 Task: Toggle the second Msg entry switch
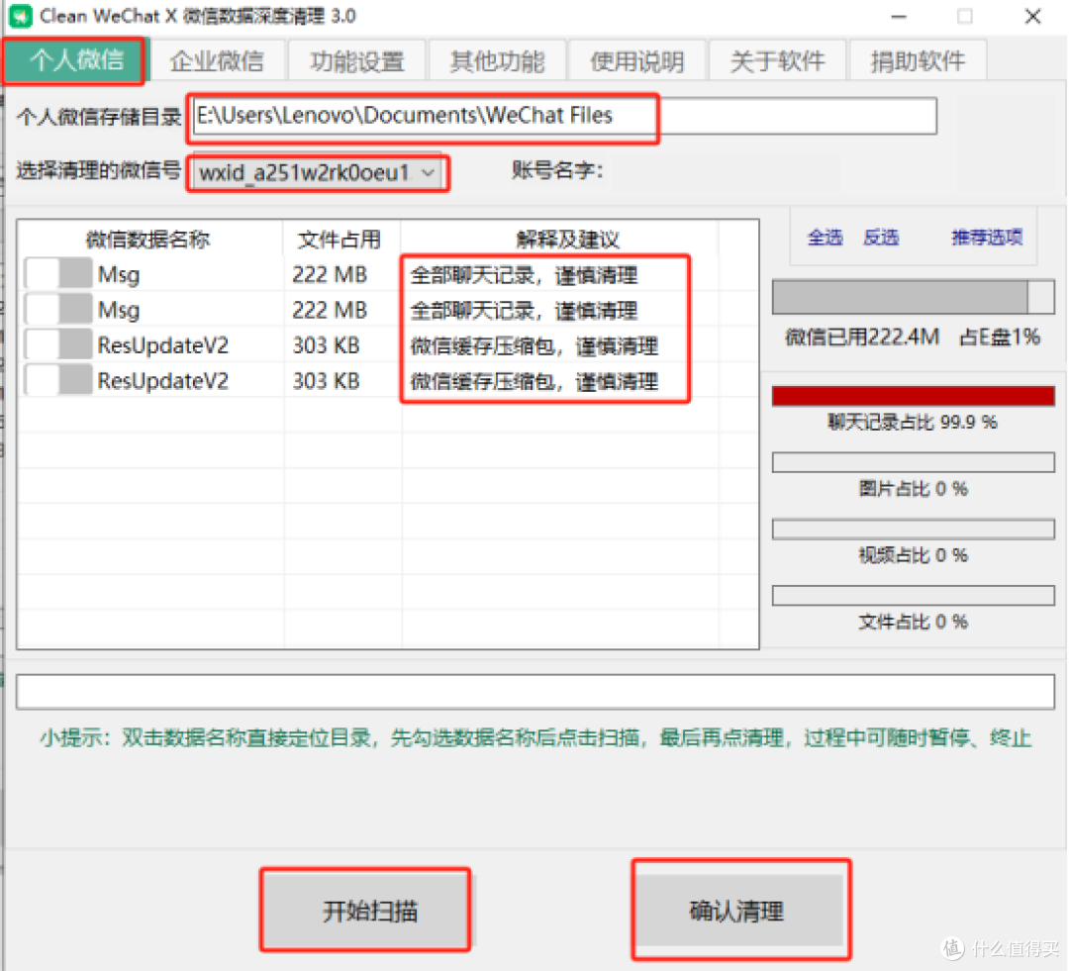point(57,310)
